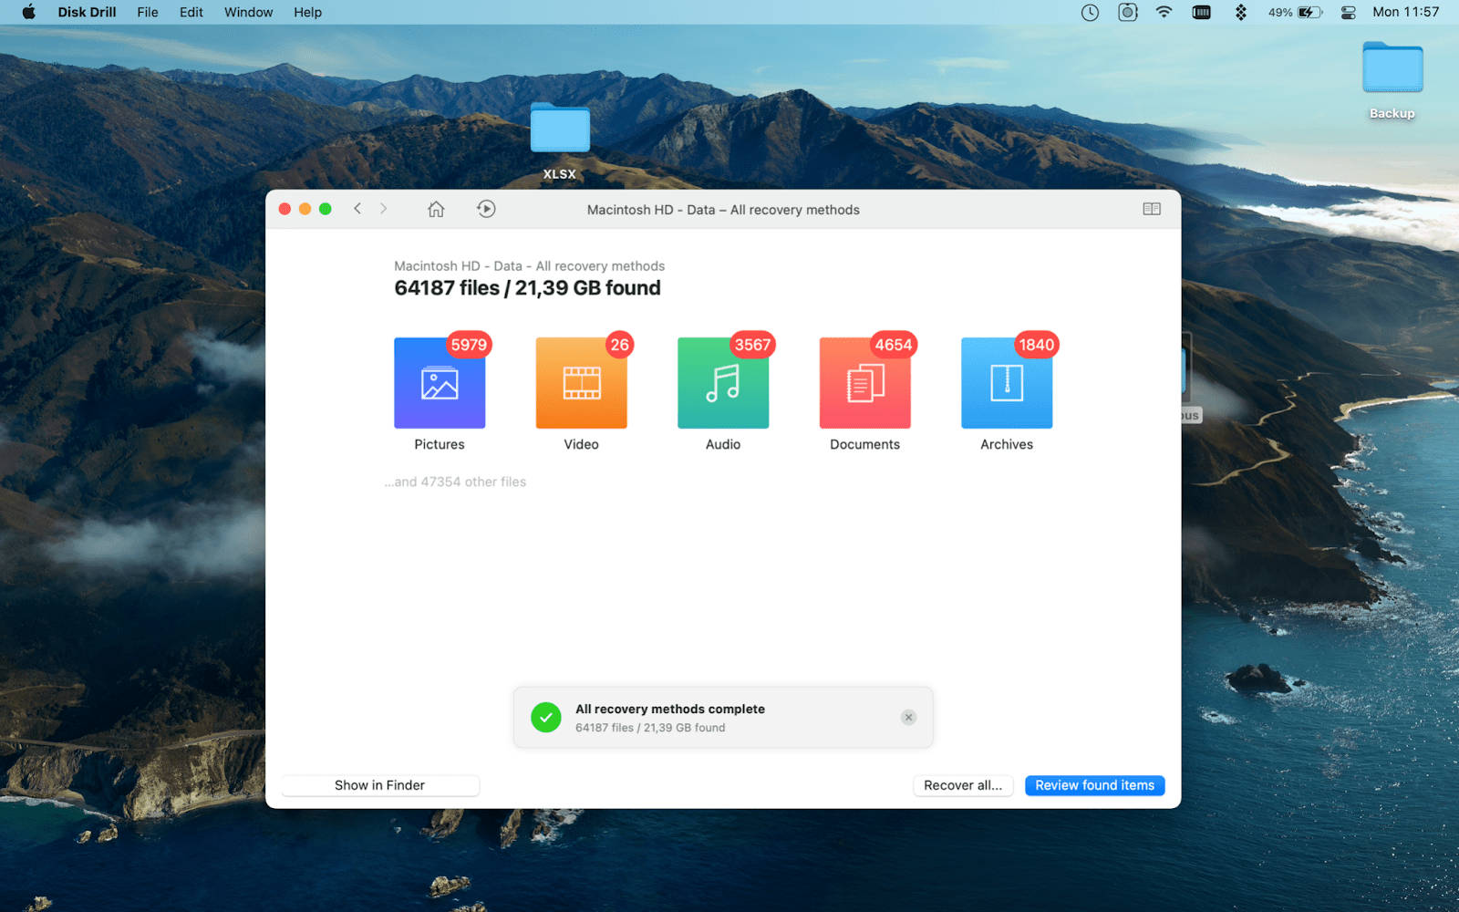Open the Archives category tile
1459x912 pixels.
click(1007, 383)
